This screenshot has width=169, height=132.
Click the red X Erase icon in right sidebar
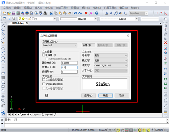pyautogui.click(x=165, y=43)
